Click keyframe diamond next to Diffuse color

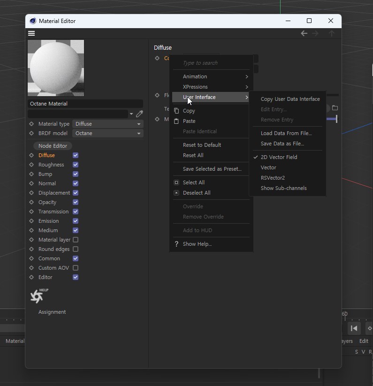coord(157,58)
